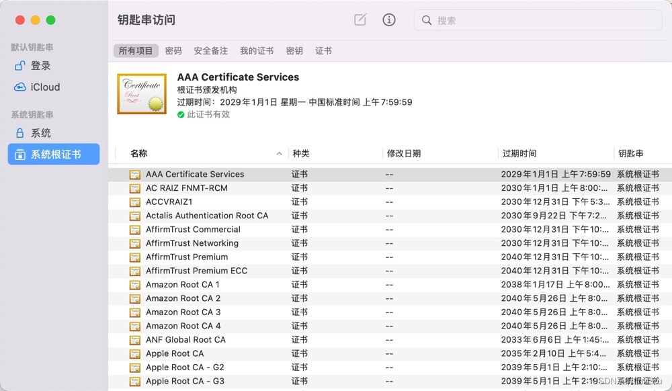
Task: Select the AffirmTrust Networking name text
Action: 192,243
